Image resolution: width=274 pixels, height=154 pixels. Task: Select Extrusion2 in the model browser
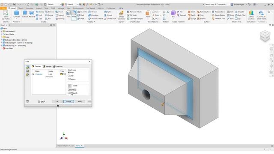coord(18,43)
